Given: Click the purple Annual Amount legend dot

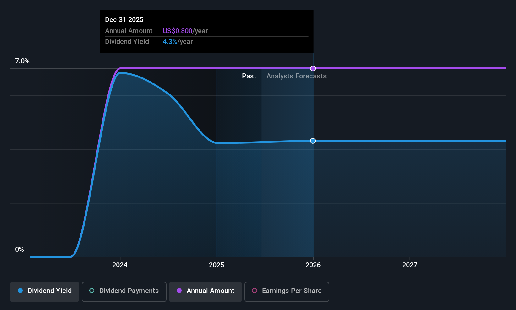Looking at the screenshot, I should [179, 291].
